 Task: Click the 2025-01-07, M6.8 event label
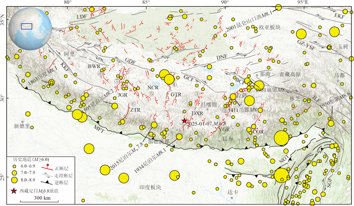point(206,124)
